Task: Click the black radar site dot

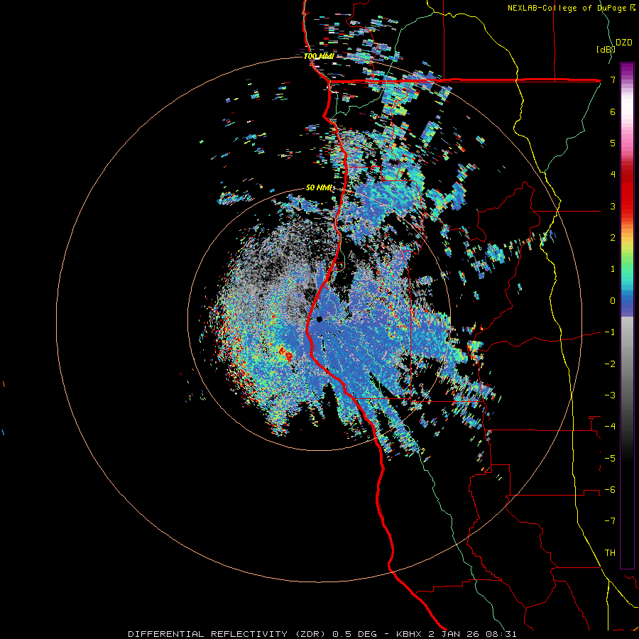Action: (319, 319)
